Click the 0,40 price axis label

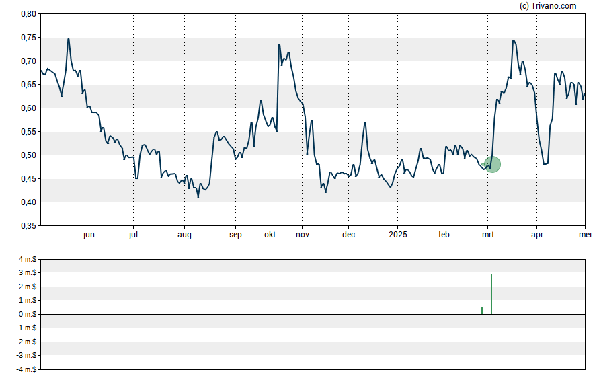(x=28, y=202)
